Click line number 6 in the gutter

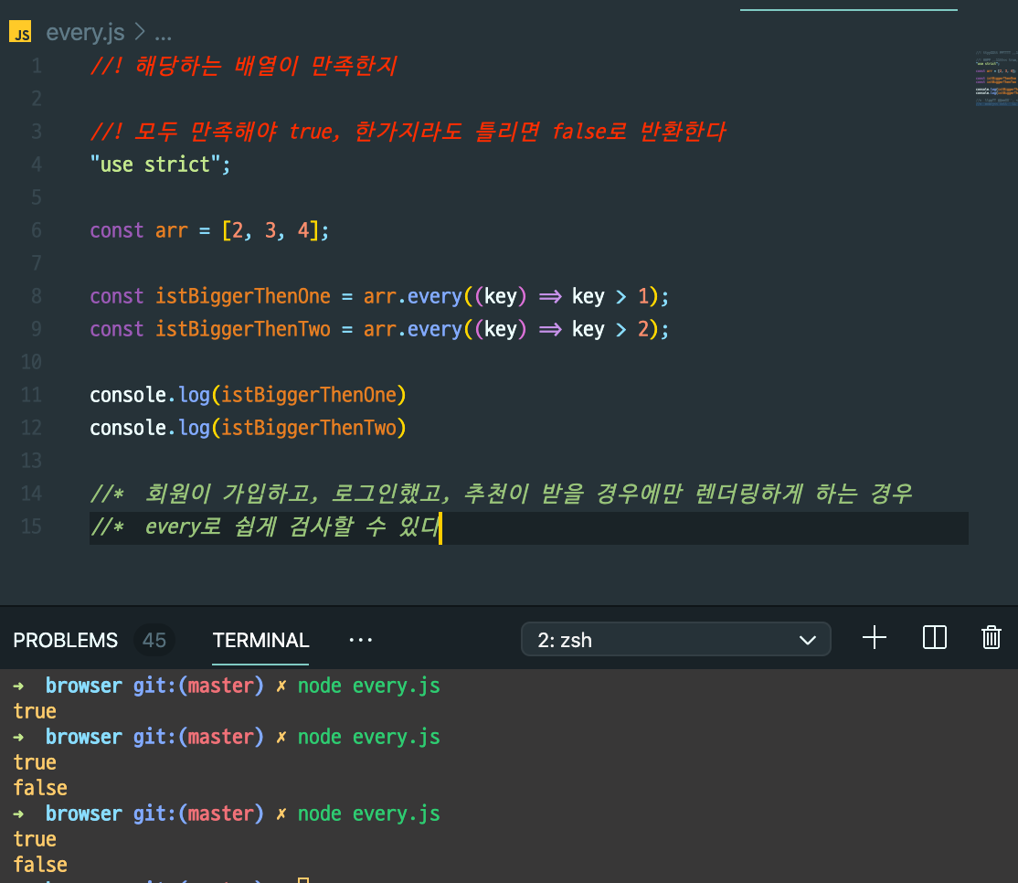coord(37,230)
